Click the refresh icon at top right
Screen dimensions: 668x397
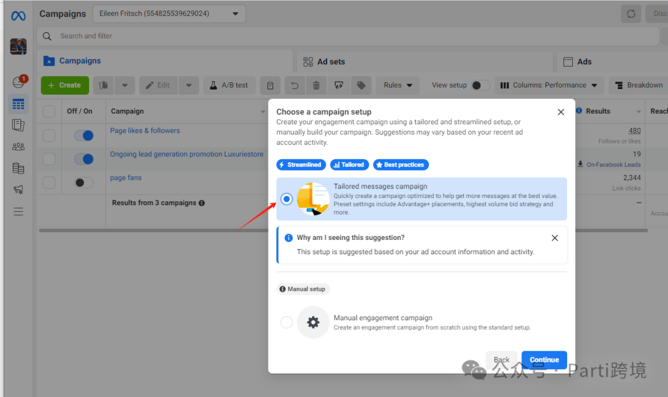[x=631, y=14]
